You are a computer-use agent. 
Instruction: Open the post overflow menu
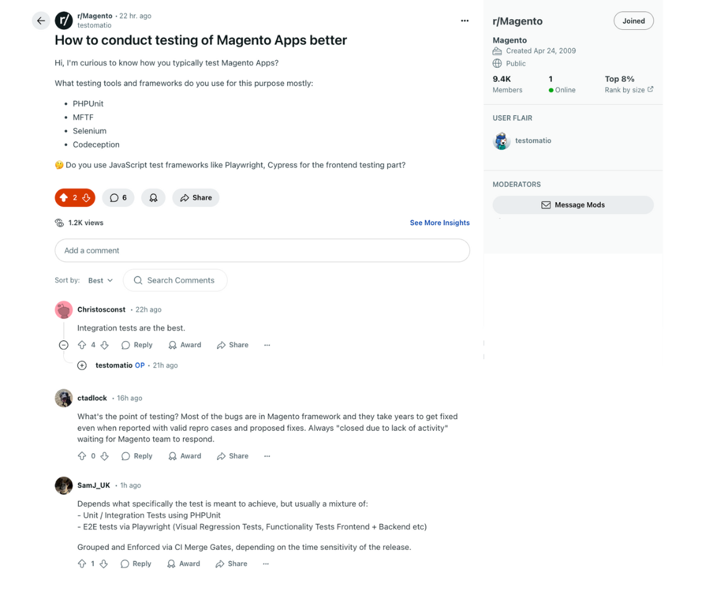464,20
